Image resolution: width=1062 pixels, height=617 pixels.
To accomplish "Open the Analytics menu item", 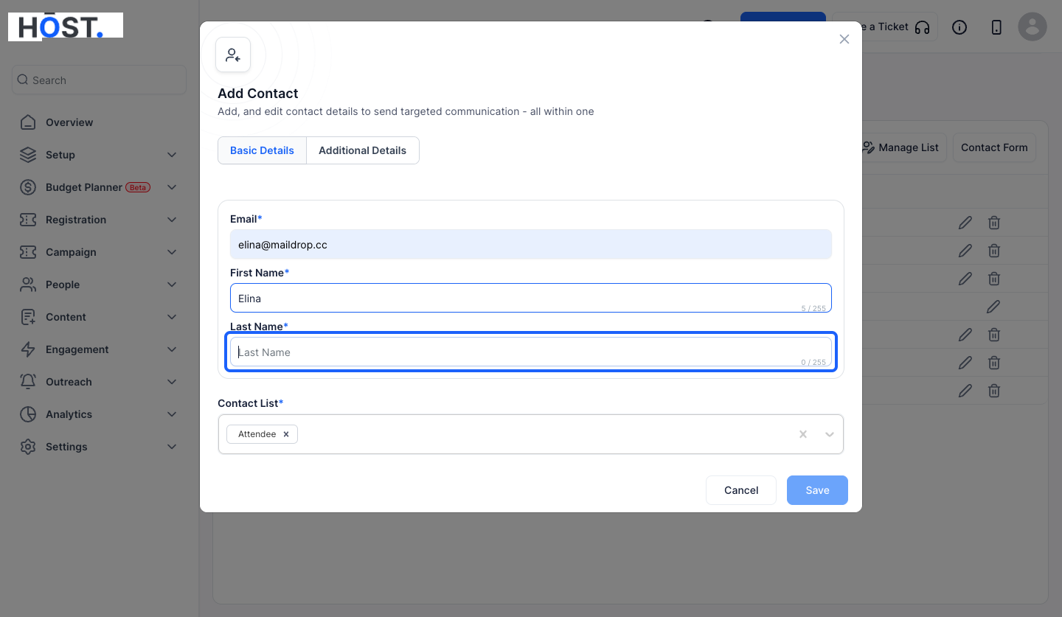I will pos(99,414).
